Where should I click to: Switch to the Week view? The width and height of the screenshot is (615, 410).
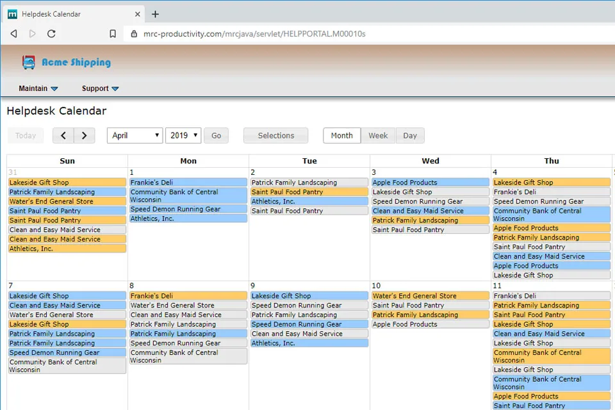click(378, 136)
